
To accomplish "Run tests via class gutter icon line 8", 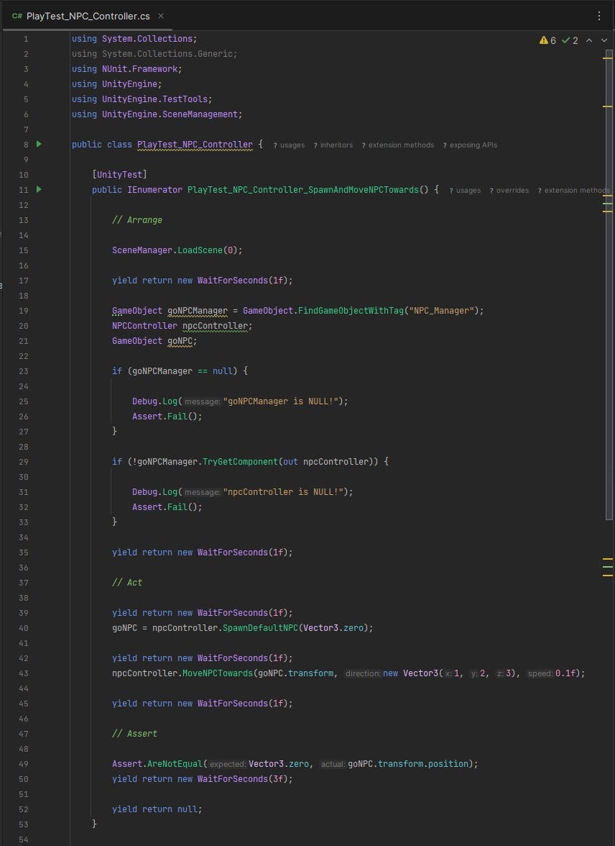I will coord(39,144).
